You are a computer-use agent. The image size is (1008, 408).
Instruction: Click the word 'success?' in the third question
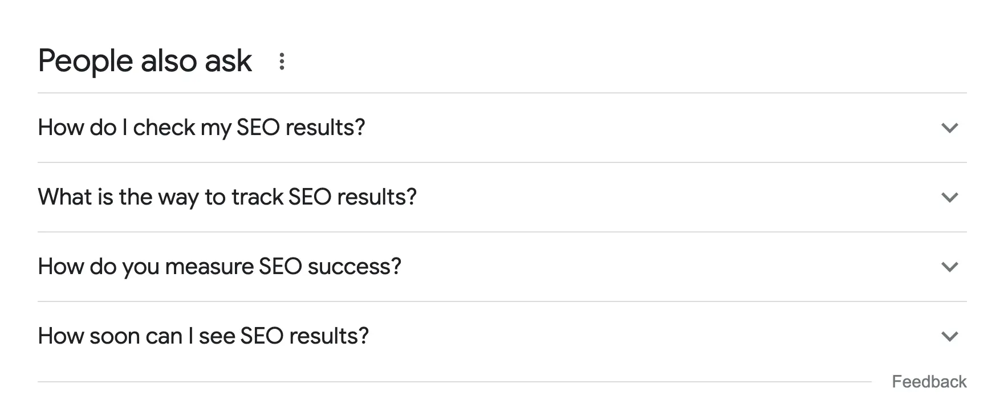354,267
